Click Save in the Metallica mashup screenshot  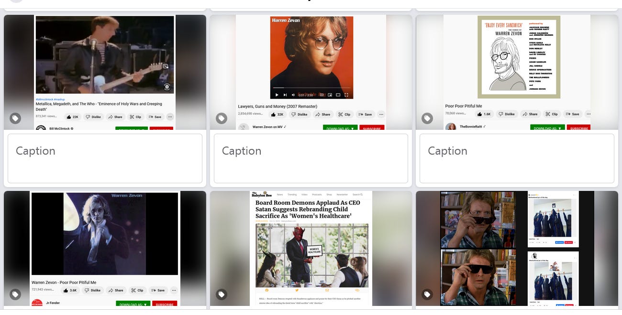(155, 116)
